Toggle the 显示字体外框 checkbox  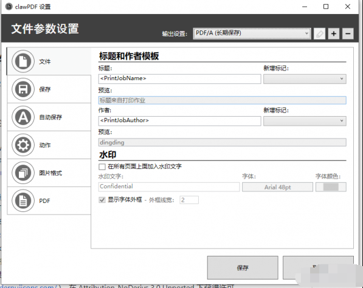[x=102, y=200]
